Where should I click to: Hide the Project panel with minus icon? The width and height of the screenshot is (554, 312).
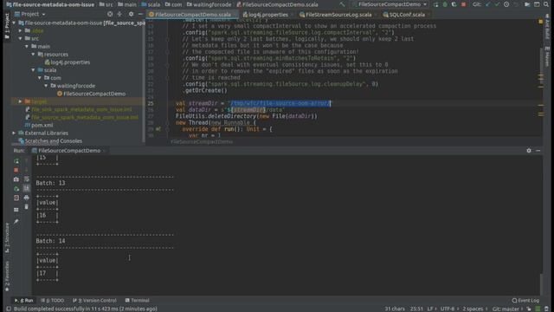(x=140, y=14)
